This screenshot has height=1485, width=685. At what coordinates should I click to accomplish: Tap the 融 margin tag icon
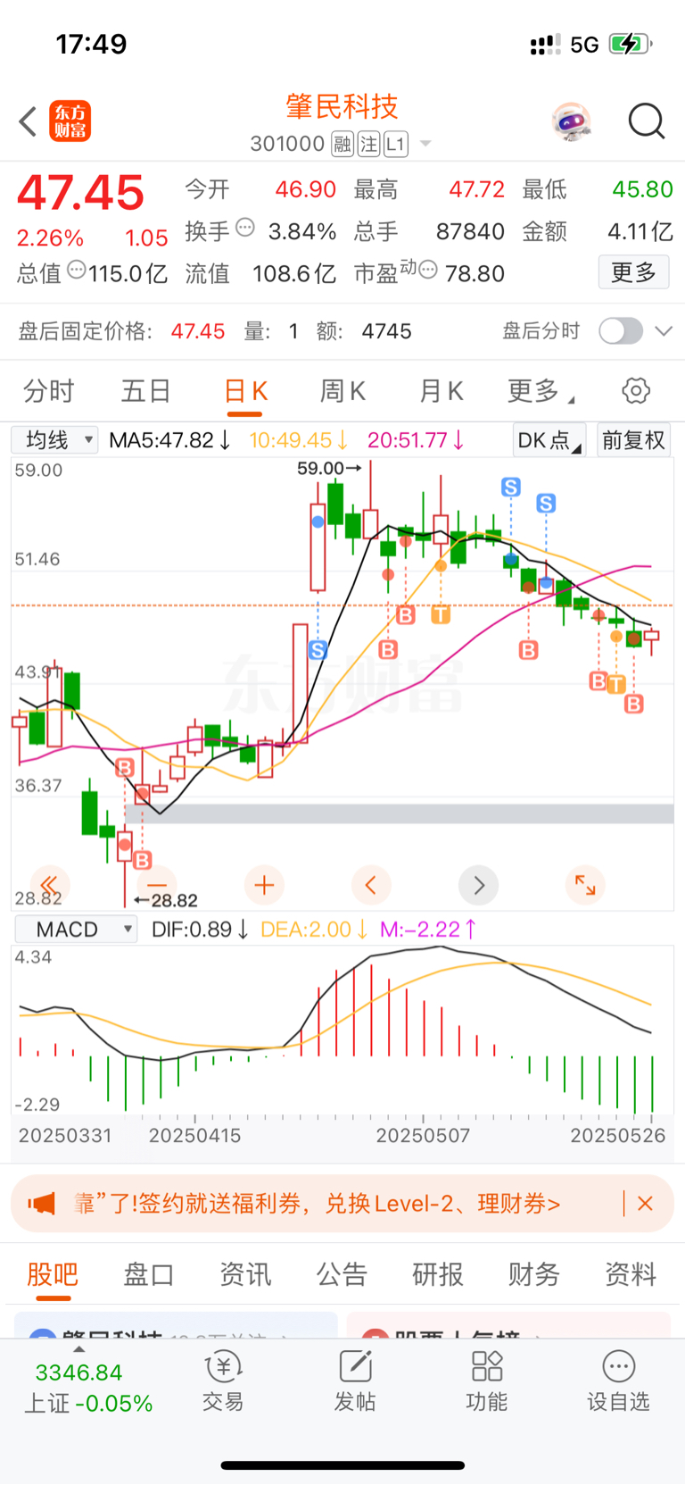[x=342, y=144]
